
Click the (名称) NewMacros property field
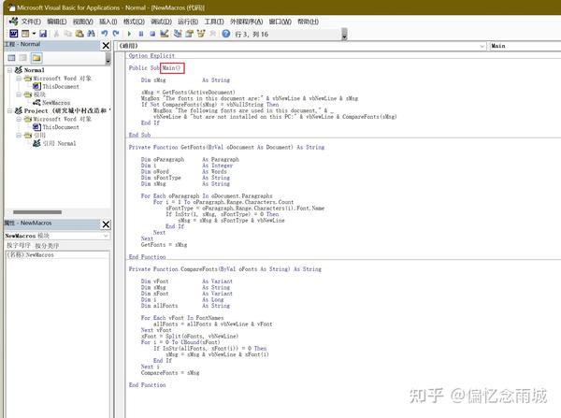[58, 254]
